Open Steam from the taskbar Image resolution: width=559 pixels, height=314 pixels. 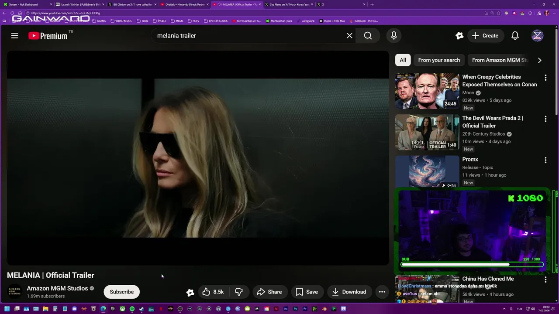[x=141, y=309]
